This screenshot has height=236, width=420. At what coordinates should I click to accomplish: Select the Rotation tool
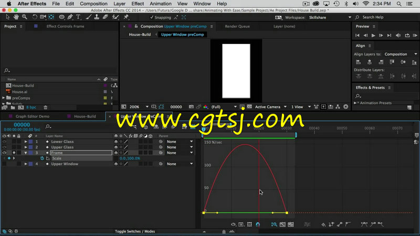pos(35,17)
